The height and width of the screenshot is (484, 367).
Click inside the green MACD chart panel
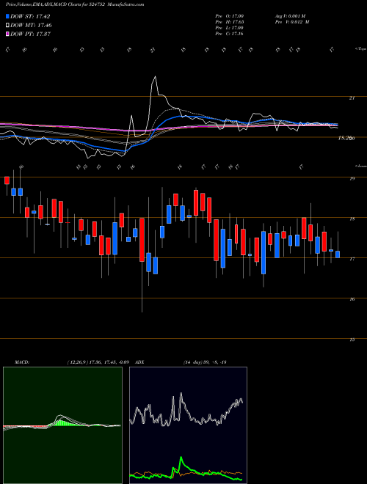pyautogui.click(x=62, y=425)
